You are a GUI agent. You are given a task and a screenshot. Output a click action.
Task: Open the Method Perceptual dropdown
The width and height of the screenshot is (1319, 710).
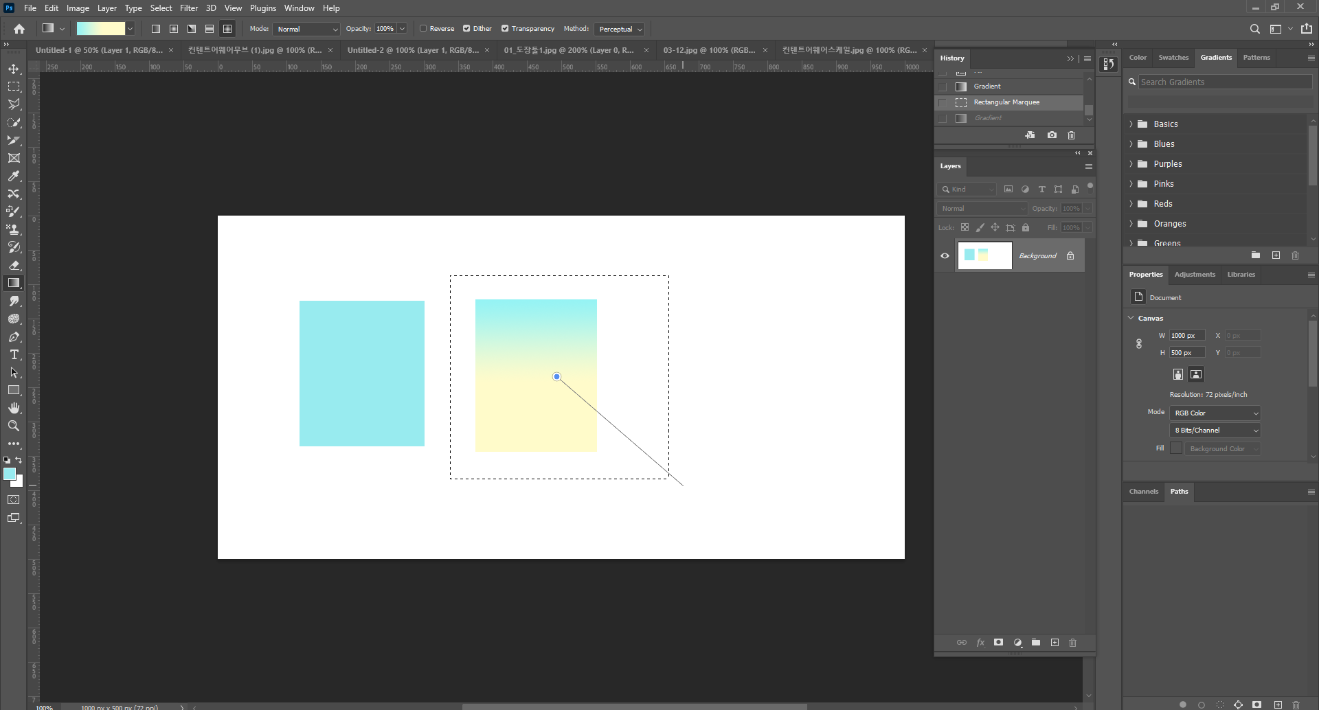pyautogui.click(x=620, y=29)
